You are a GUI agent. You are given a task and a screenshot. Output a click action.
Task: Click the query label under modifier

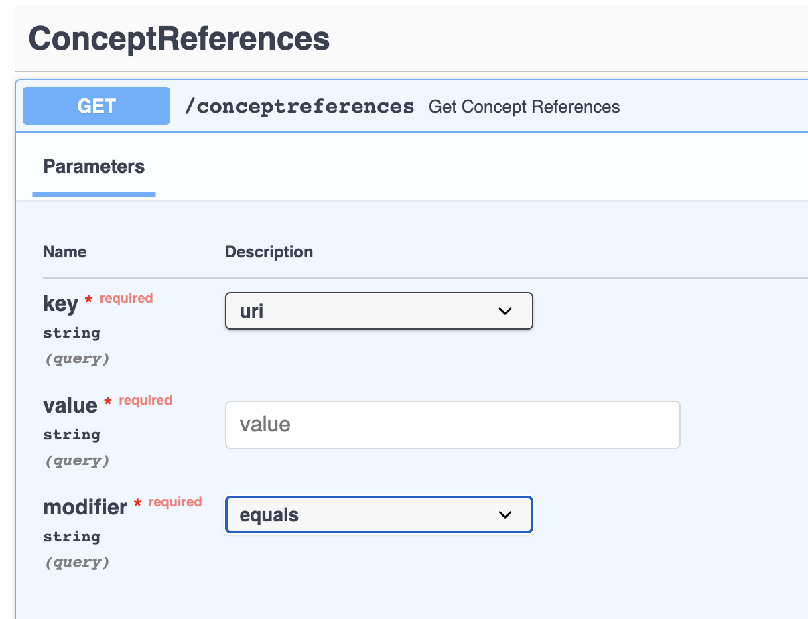pos(76,562)
